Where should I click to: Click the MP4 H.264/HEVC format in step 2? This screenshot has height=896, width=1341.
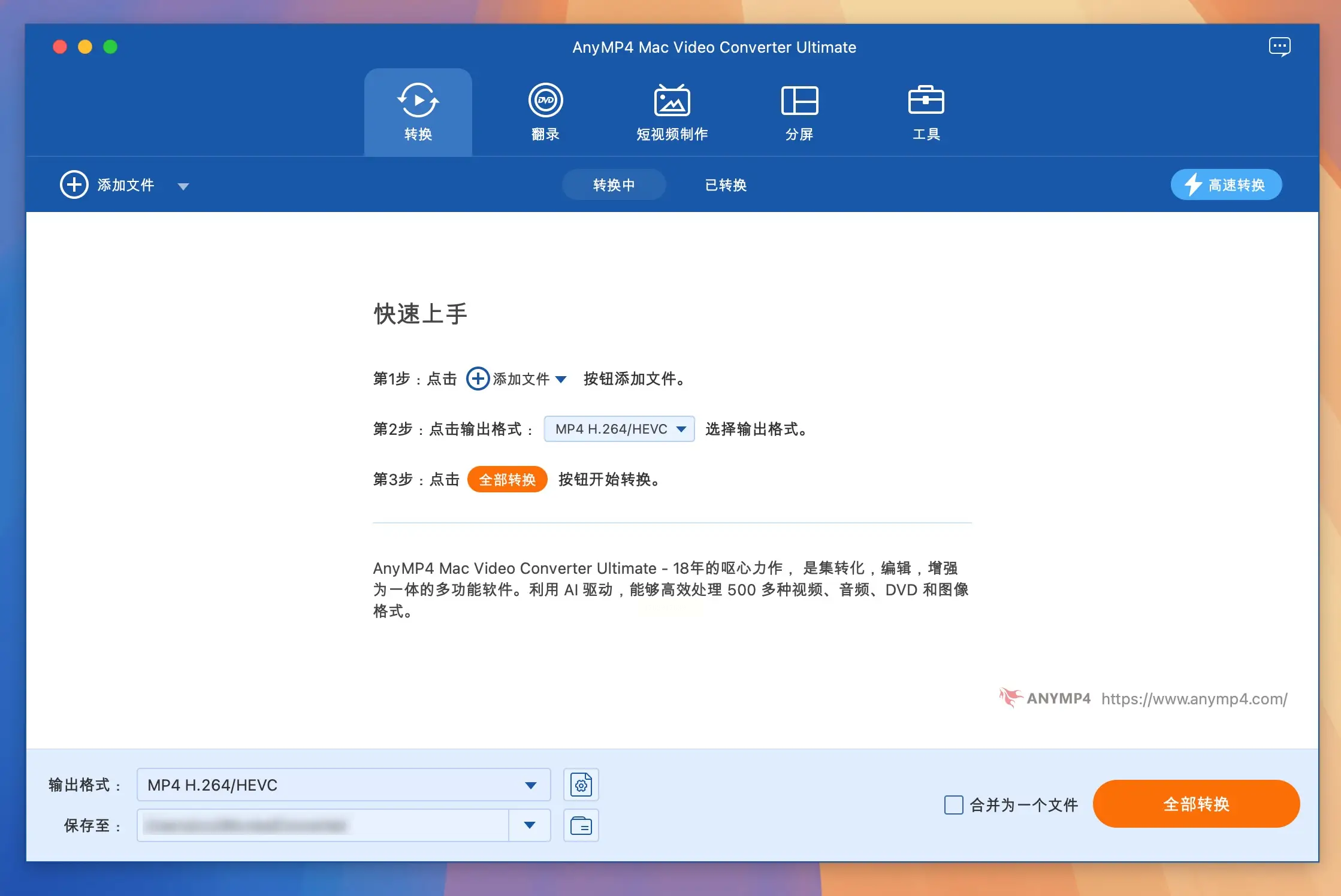tap(619, 429)
